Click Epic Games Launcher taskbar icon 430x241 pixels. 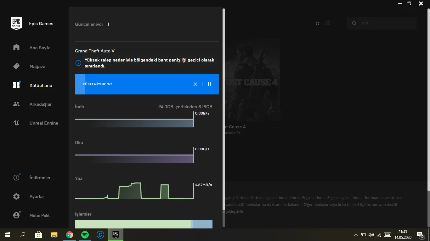pyautogui.click(x=116, y=235)
